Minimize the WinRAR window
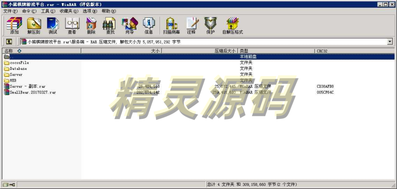Viewport: 397px width, 189px height. coord(381,4)
